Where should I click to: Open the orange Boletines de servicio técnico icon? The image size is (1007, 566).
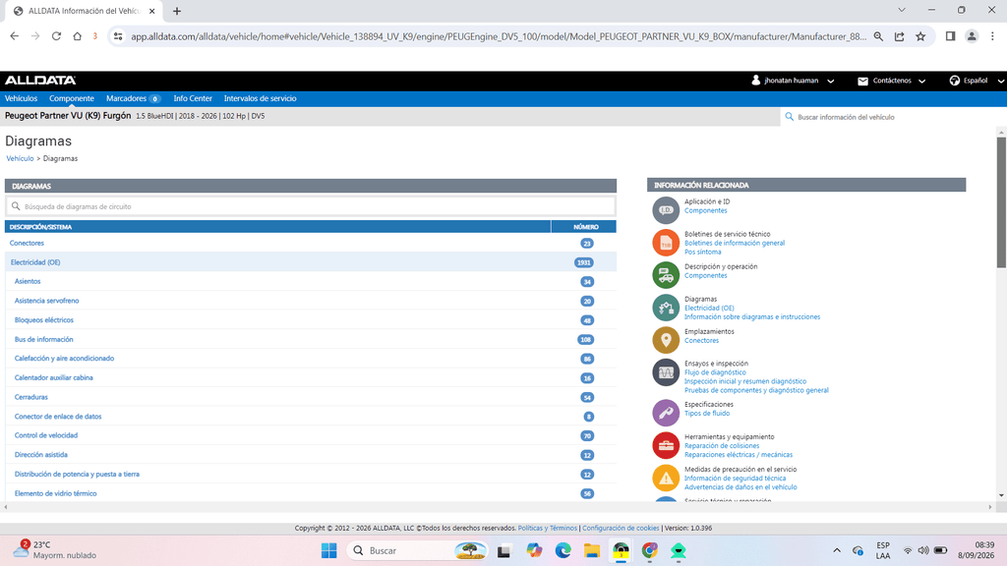(x=666, y=243)
